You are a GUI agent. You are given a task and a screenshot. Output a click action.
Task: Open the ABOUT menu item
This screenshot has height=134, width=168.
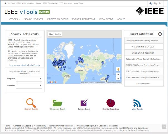point(121,19)
